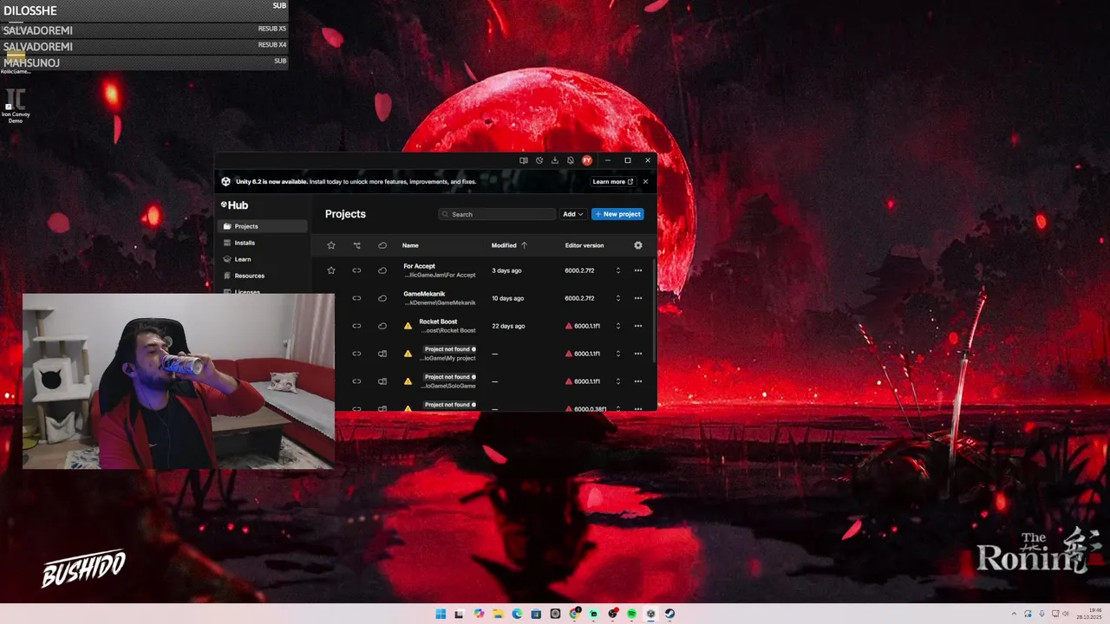This screenshot has height=624, width=1110.
Task: Select Projects in the Hub sidebar
Action: tap(263, 226)
